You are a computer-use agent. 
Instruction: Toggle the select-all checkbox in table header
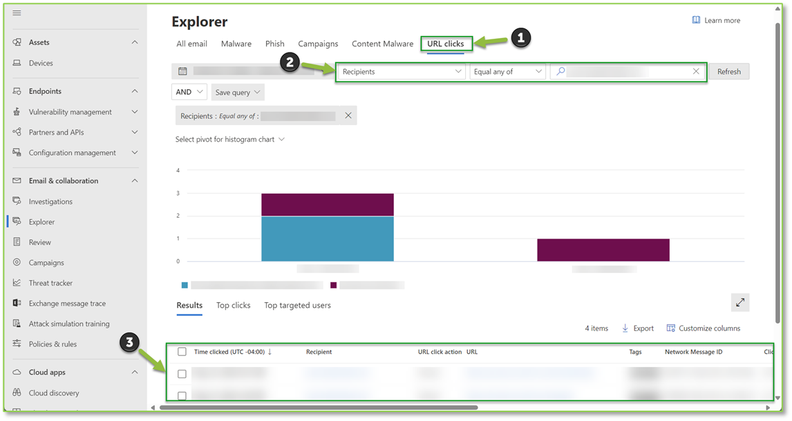(182, 352)
